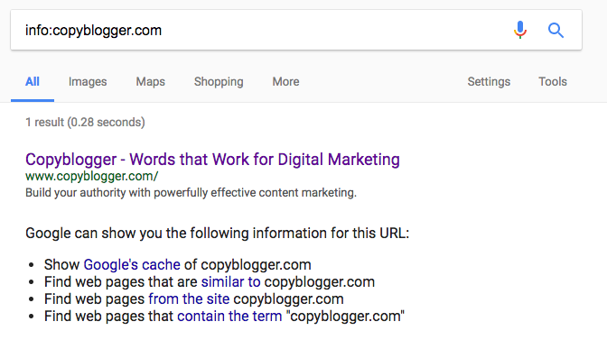
Task: Open the Copyblogger Words that Work result title
Action: pos(212,160)
